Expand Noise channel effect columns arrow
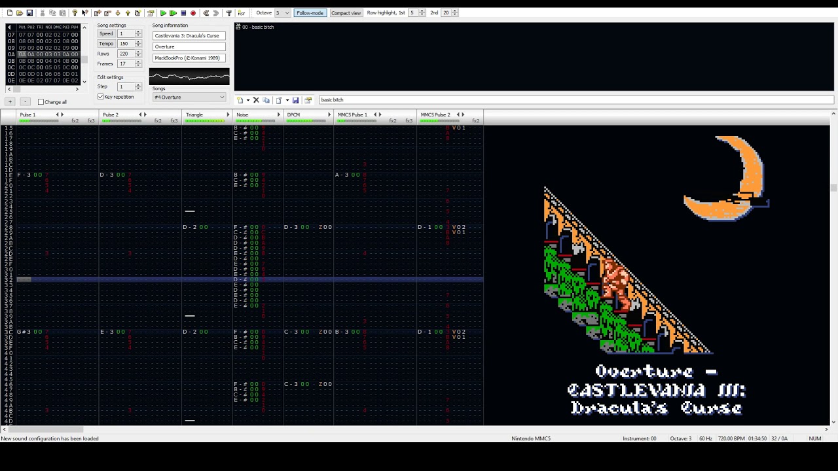Viewport: 838px width, 471px height. coord(279,114)
